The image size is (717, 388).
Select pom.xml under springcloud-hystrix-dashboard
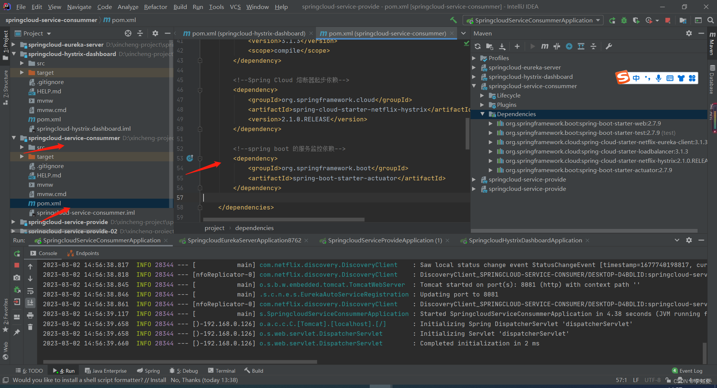pyautogui.click(x=49, y=119)
